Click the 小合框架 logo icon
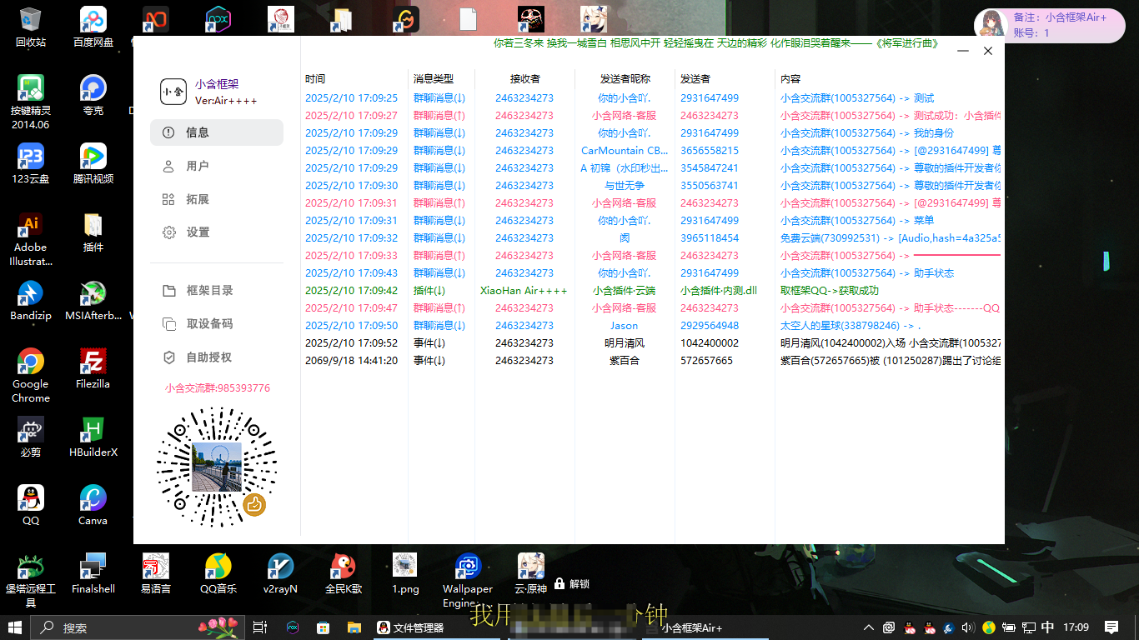 (173, 92)
